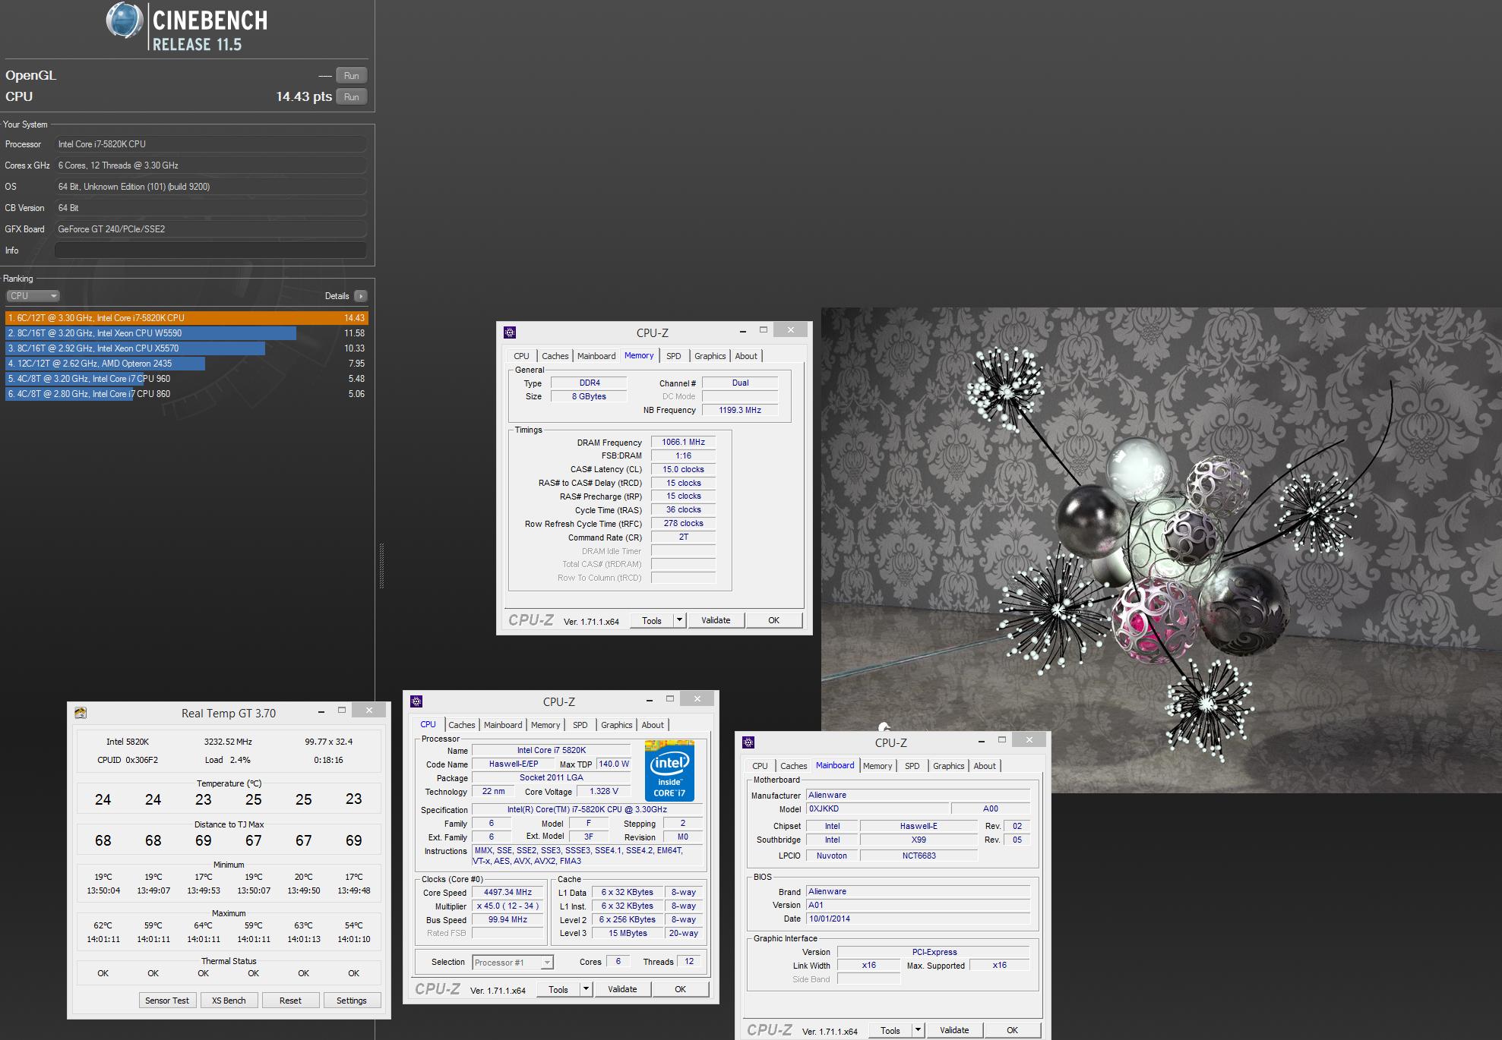Screen dimensions: 1502x1040
Task: Click OK in CPU-Z Mainboard window
Action: (x=1012, y=1030)
